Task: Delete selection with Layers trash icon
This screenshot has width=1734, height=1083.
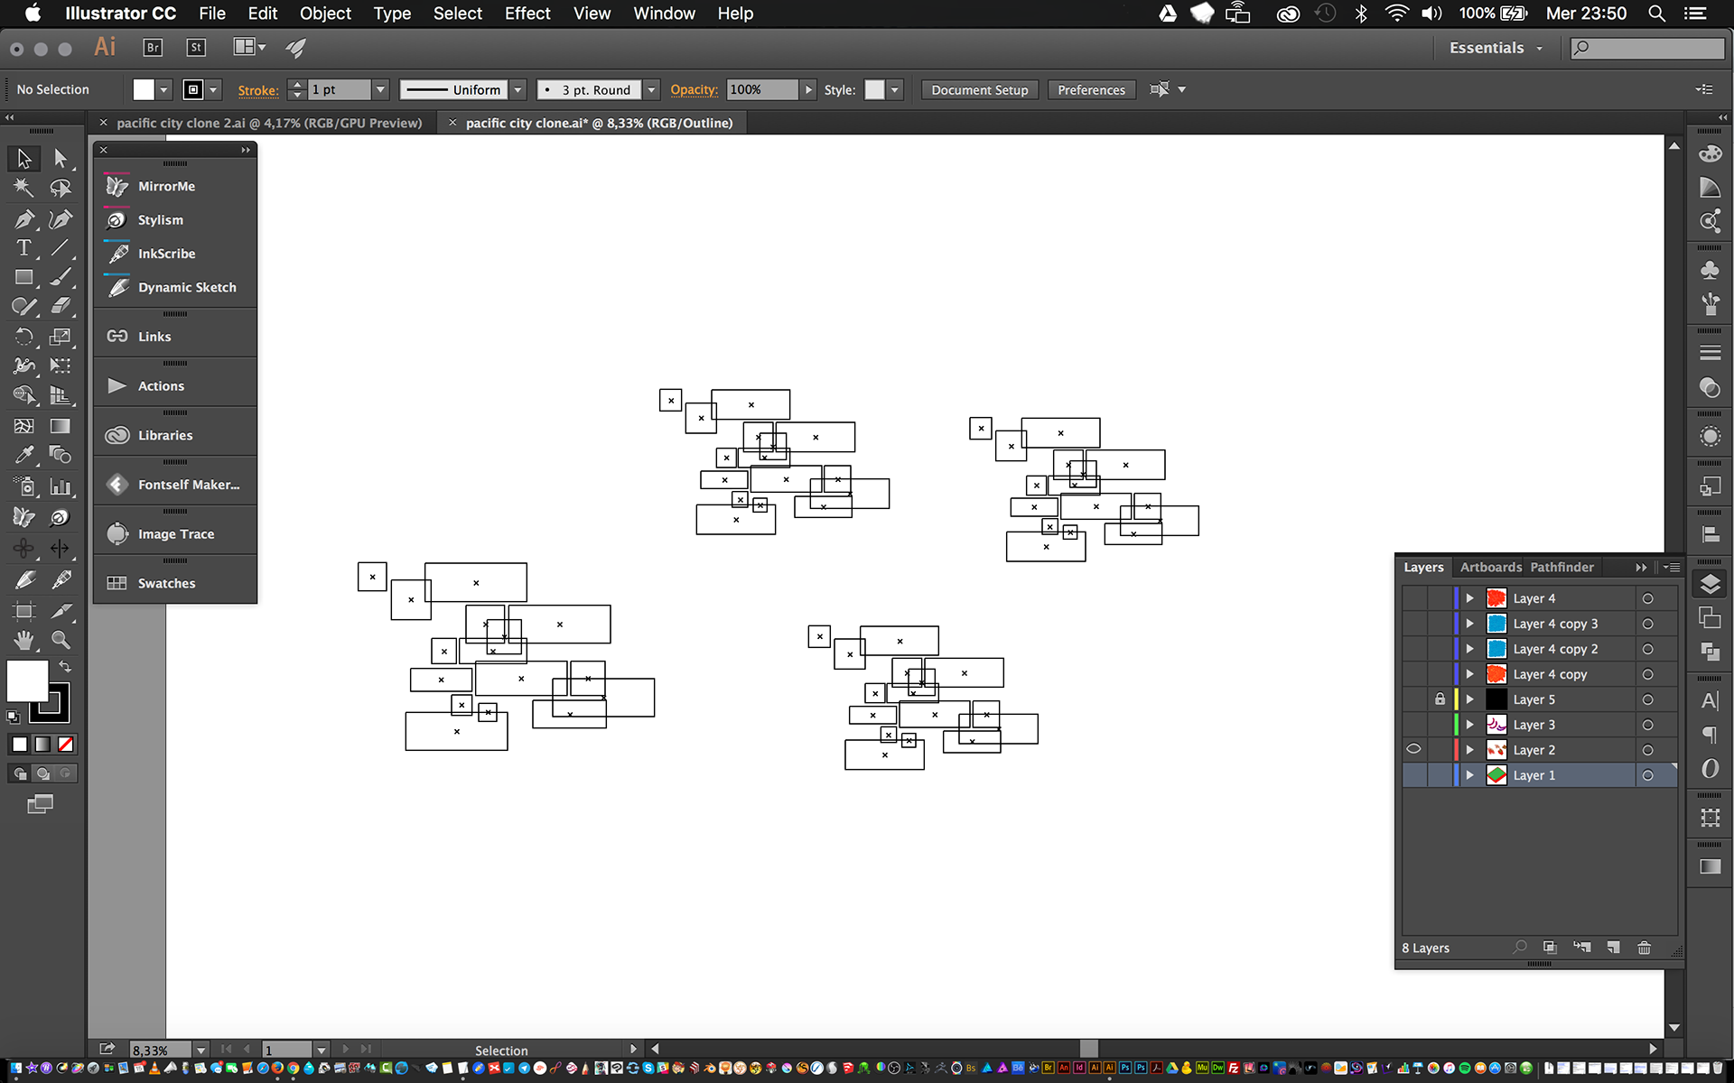Action: pyautogui.click(x=1644, y=948)
